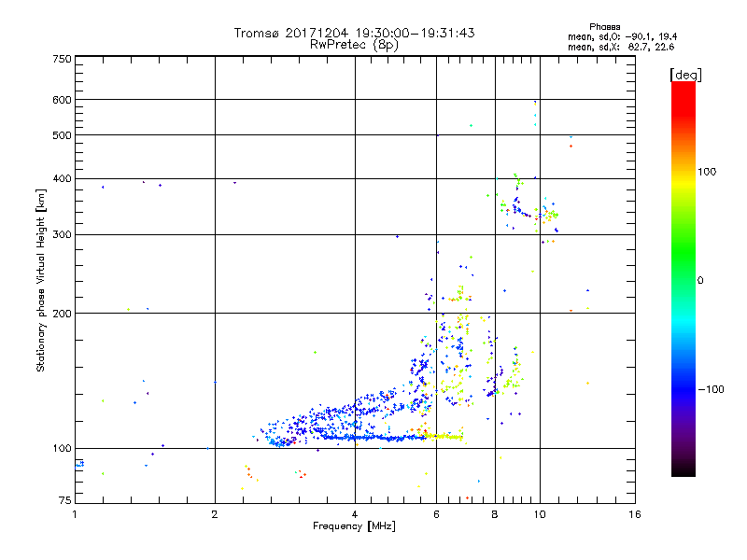Select the subtitle "RwPretec (8p)"
This screenshot has height=560, width=747.
coord(354,45)
